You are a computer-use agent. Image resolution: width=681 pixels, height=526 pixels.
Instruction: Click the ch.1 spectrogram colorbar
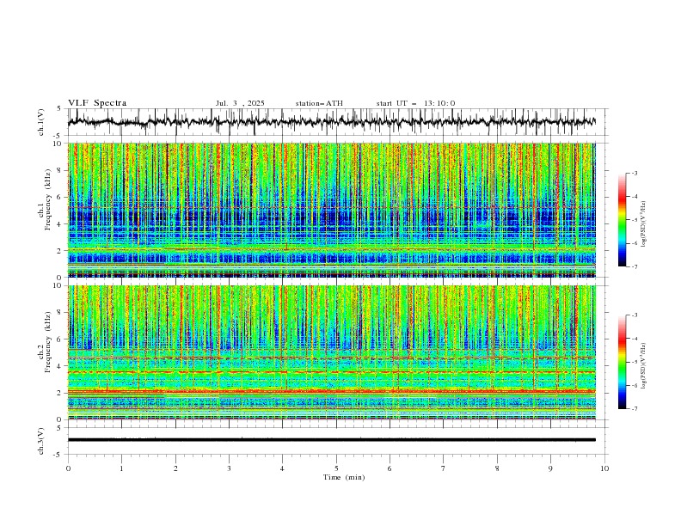tap(622, 219)
